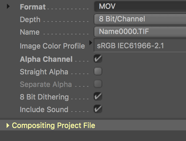The height and width of the screenshot is (141, 186).
Task: Select the Depth parameter label
Action: tap(30, 20)
